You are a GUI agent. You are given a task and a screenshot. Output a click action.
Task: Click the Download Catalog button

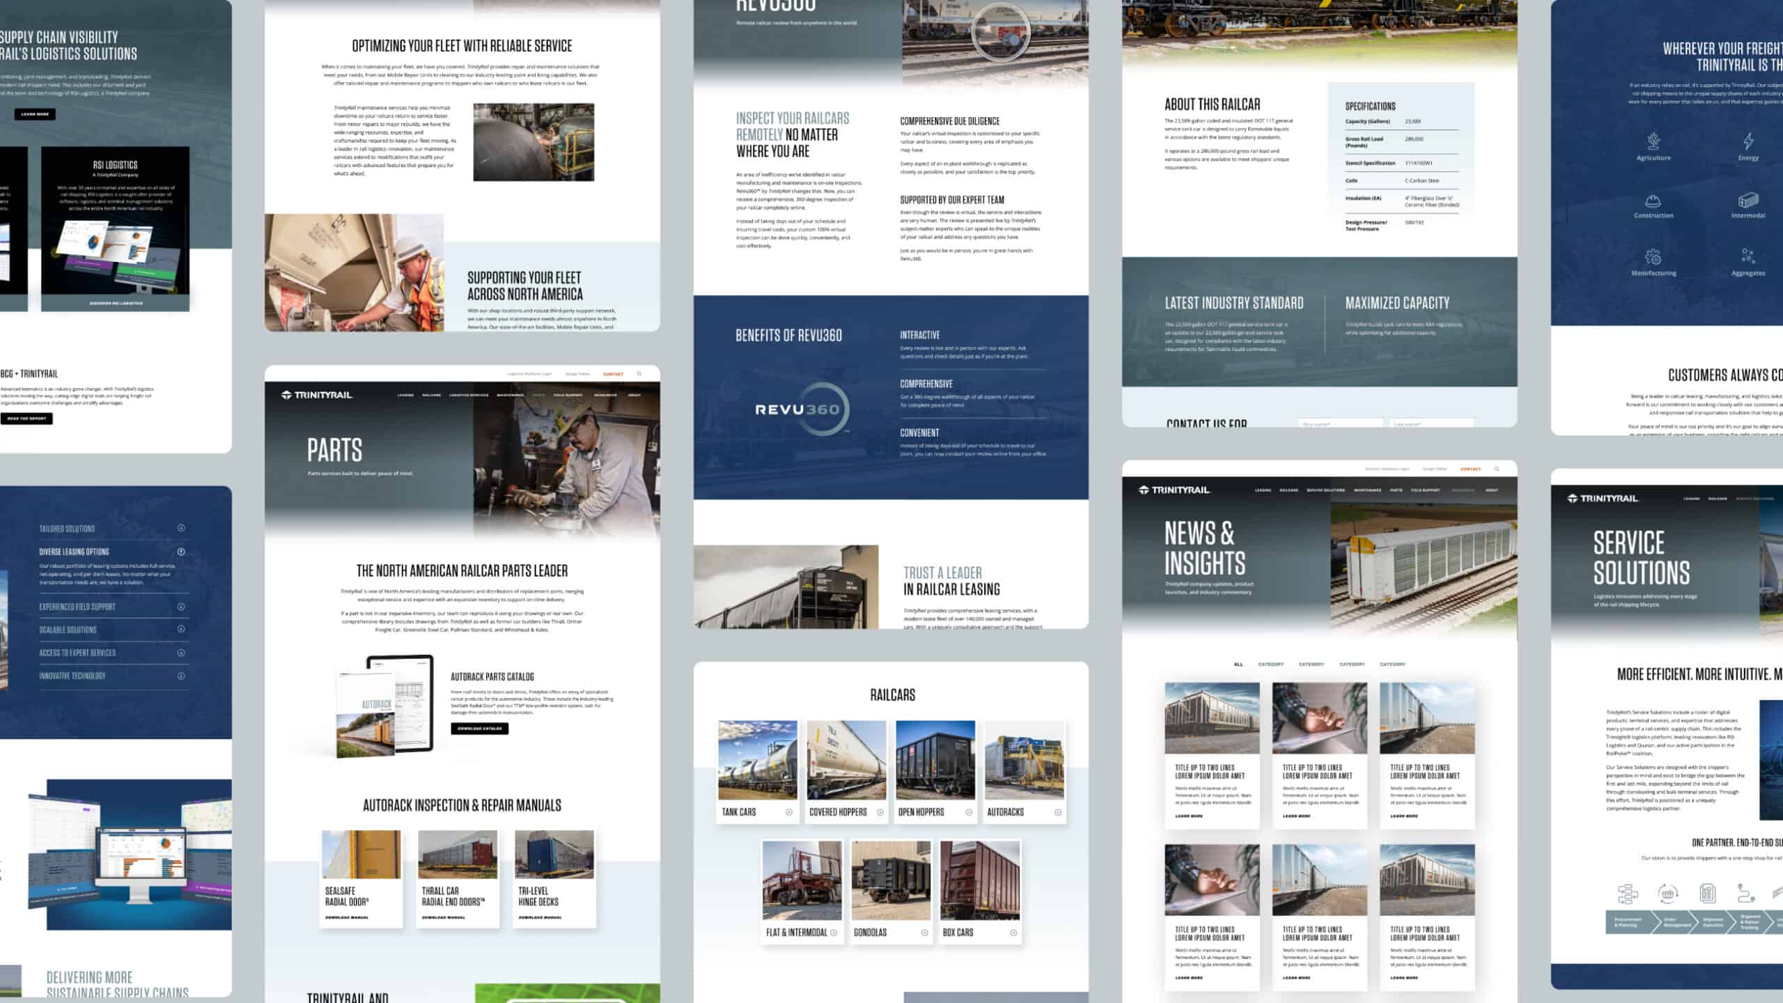[480, 729]
